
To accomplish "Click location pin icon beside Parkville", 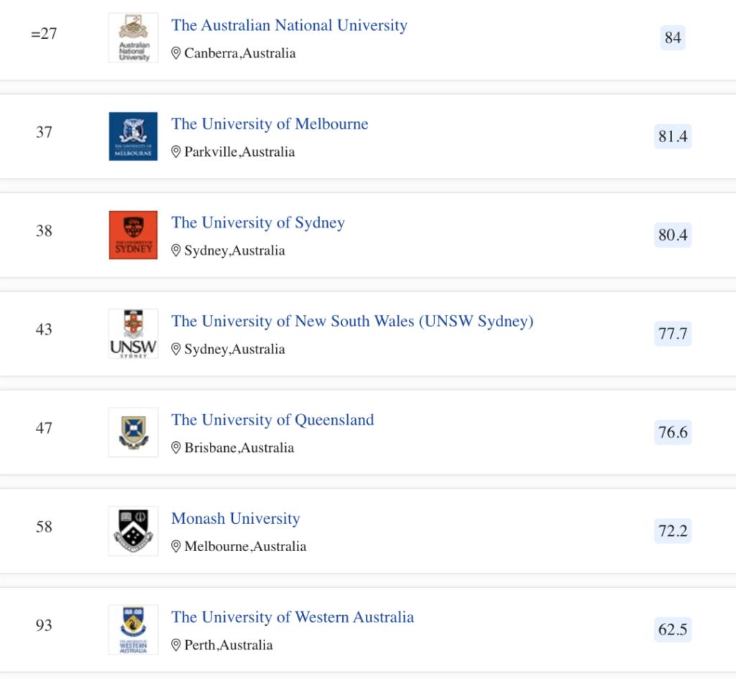I will tap(176, 152).
